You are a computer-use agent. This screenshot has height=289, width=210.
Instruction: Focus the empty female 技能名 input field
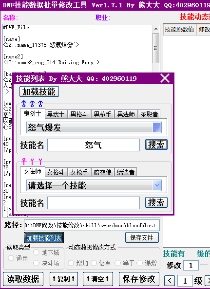point(94,203)
